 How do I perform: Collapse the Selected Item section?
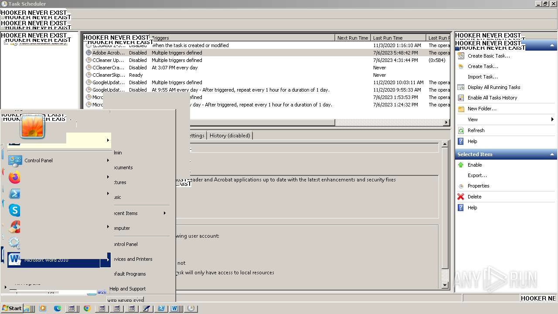[x=552, y=154]
